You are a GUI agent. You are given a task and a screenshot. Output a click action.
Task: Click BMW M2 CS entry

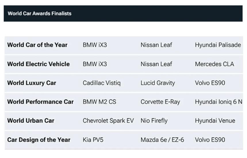(x=99, y=102)
